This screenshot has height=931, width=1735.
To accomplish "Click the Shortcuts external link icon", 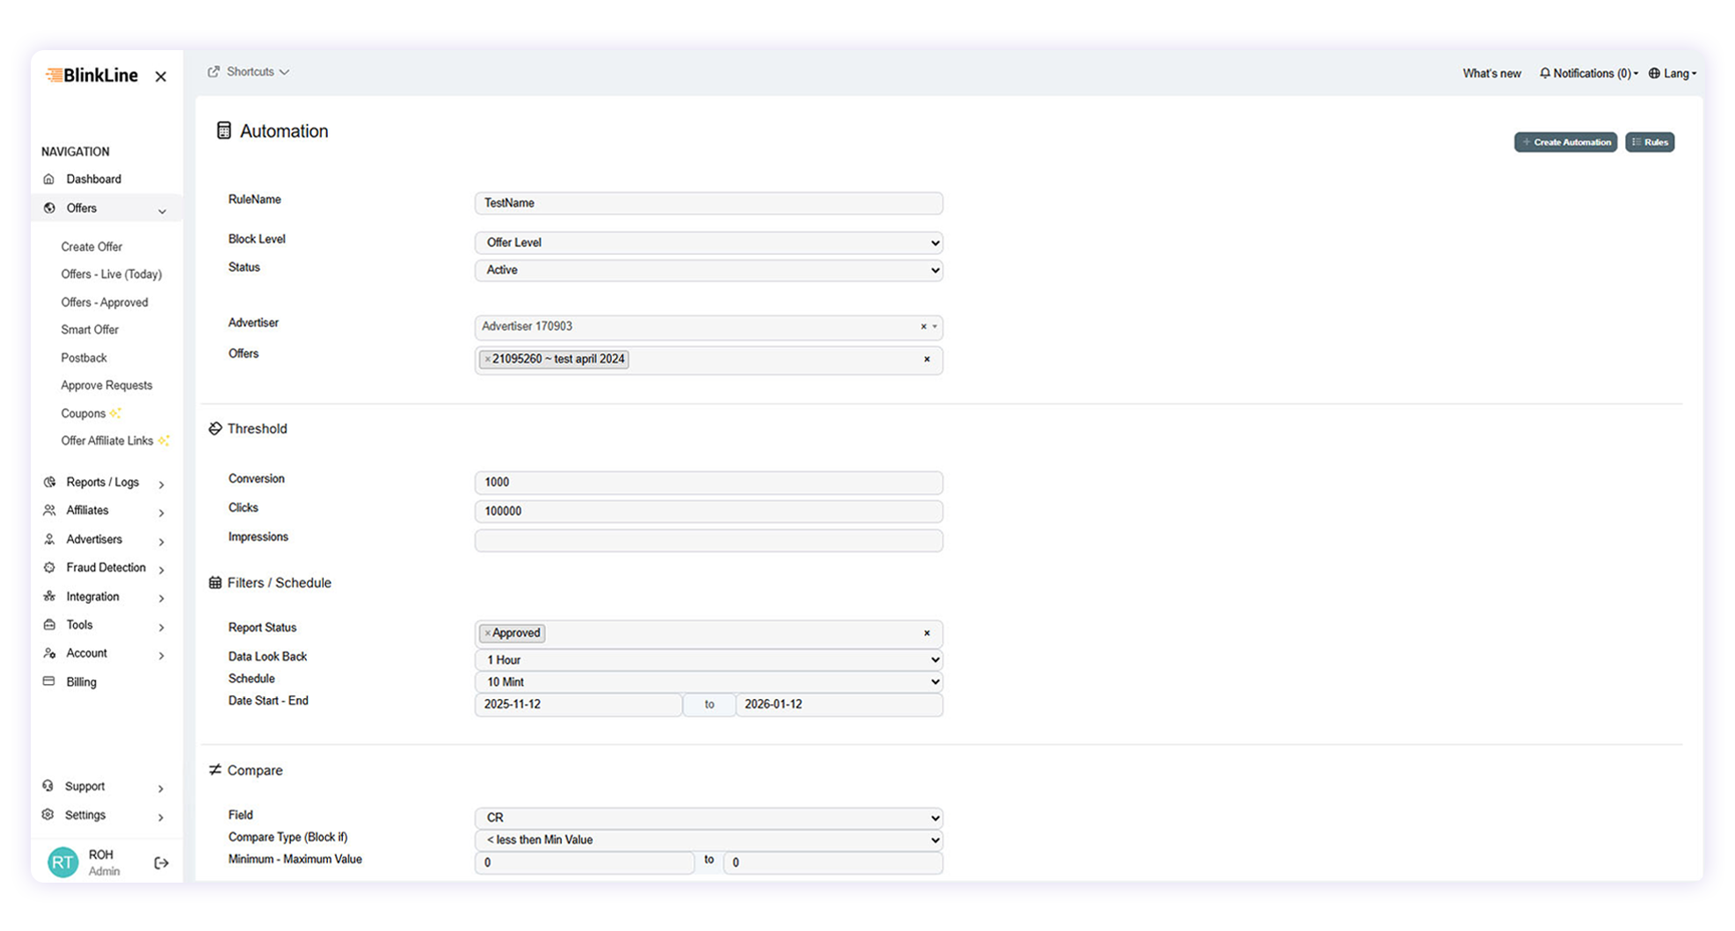I will click(x=212, y=71).
